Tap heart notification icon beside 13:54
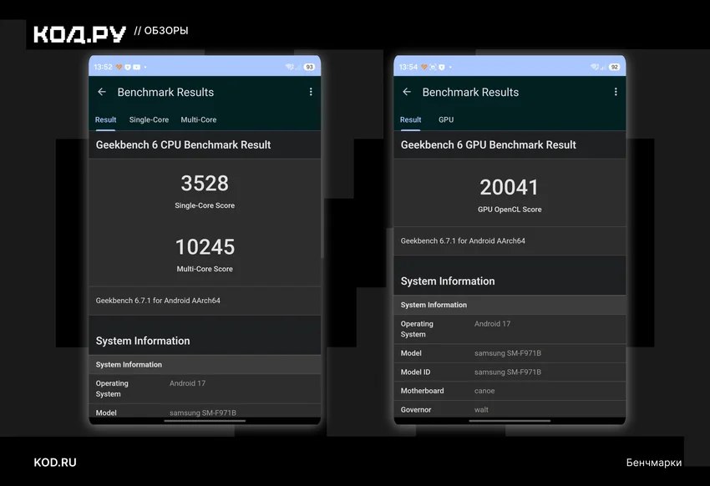Screen dimensions: 710x486 (424, 67)
